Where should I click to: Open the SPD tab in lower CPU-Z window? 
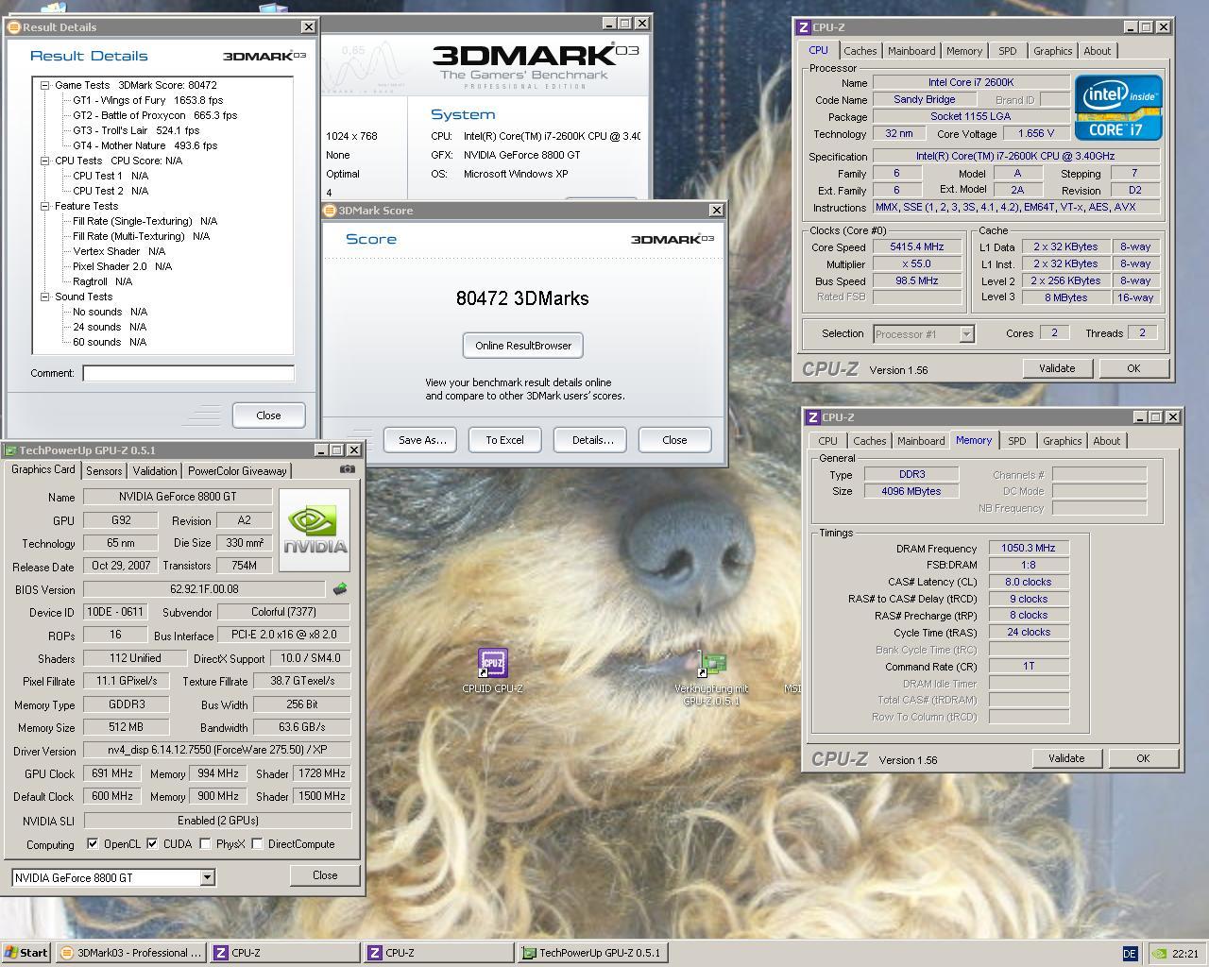point(1017,441)
